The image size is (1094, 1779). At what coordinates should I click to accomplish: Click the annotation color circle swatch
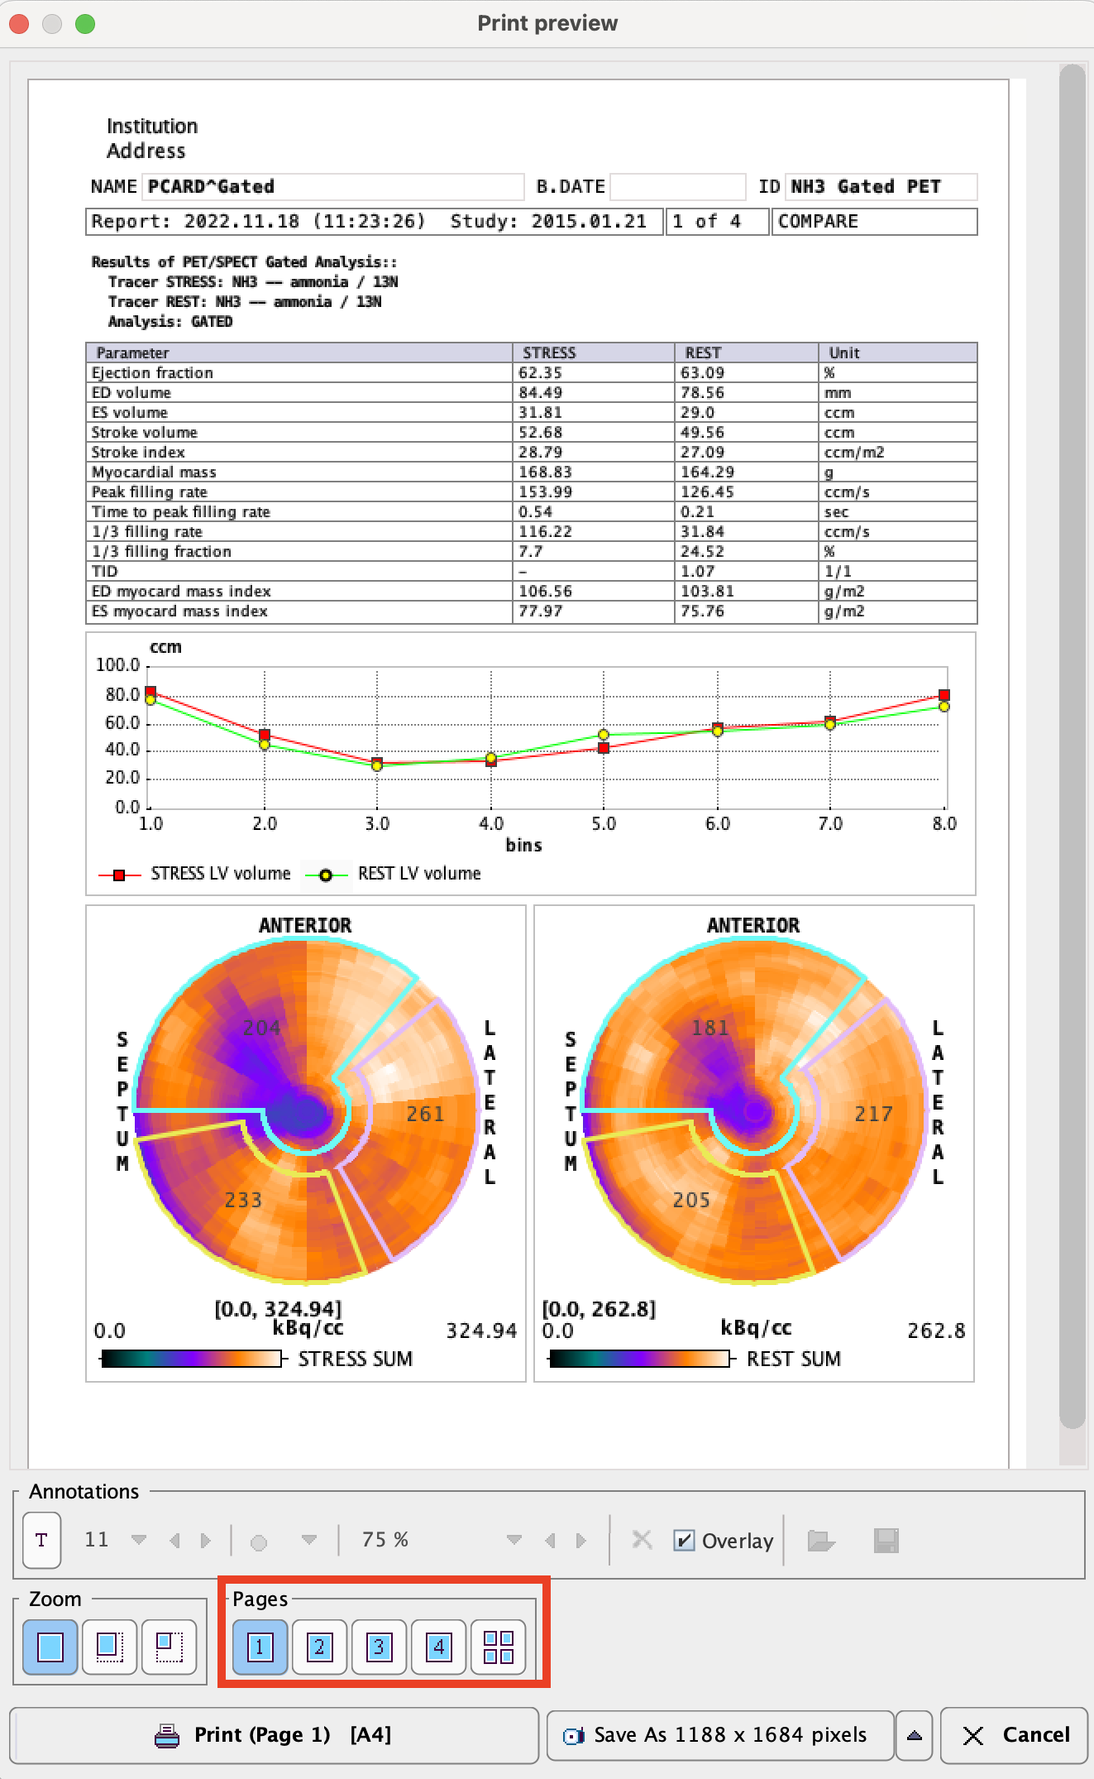tap(259, 1542)
